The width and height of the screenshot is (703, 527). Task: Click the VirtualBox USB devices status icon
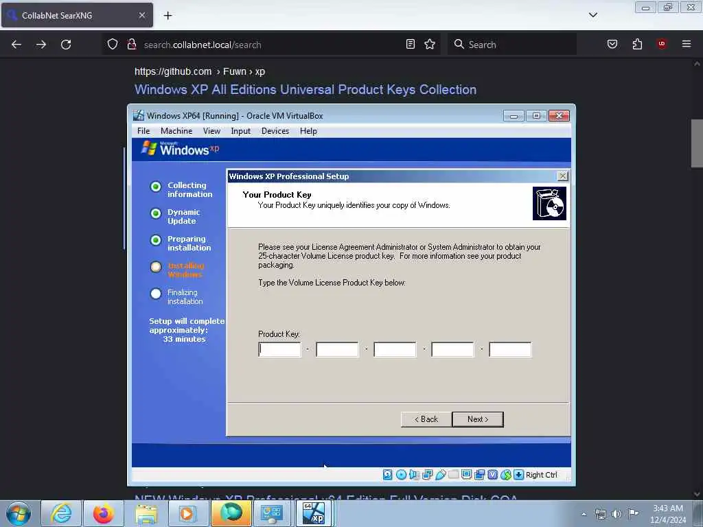coord(440,475)
